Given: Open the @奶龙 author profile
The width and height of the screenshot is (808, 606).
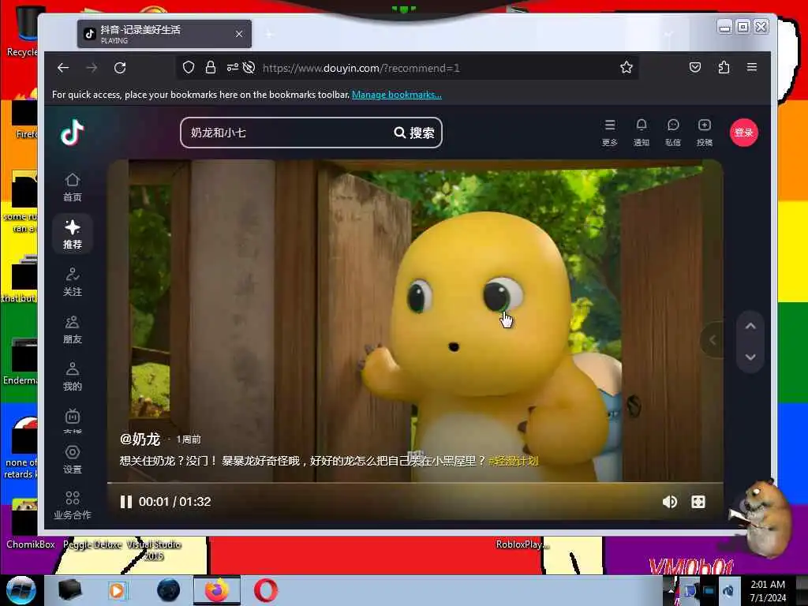Looking at the screenshot, I should tap(140, 439).
